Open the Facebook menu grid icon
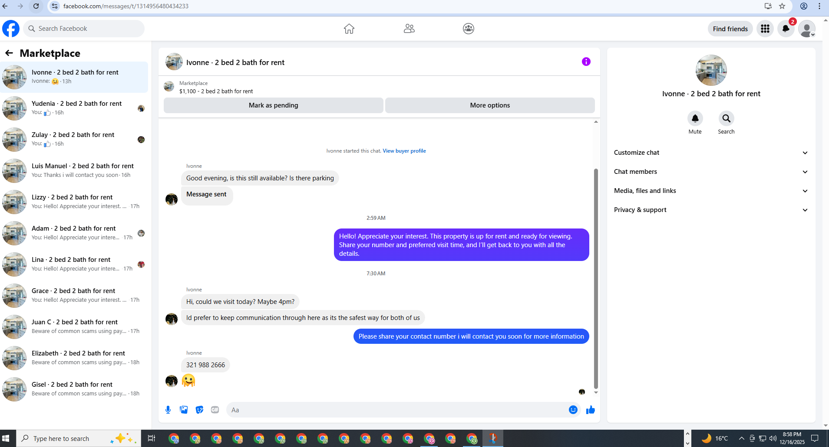829x447 pixels. [x=765, y=29]
